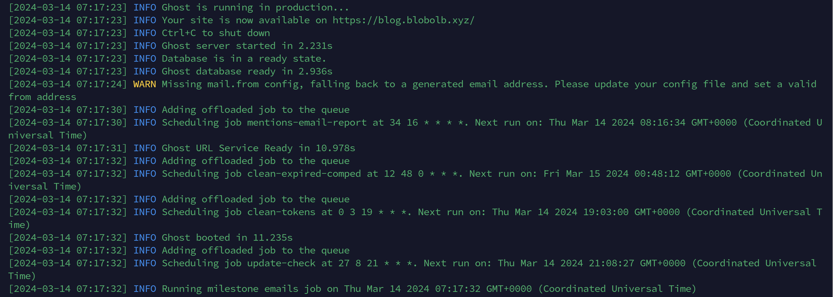Click the yellow WARN log level label
This screenshot has width=833, height=297.
[145, 84]
